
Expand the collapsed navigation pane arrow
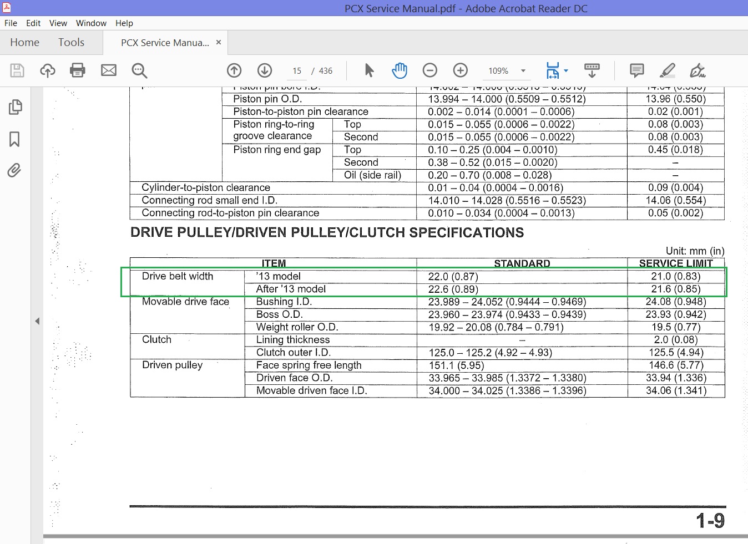(37, 321)
